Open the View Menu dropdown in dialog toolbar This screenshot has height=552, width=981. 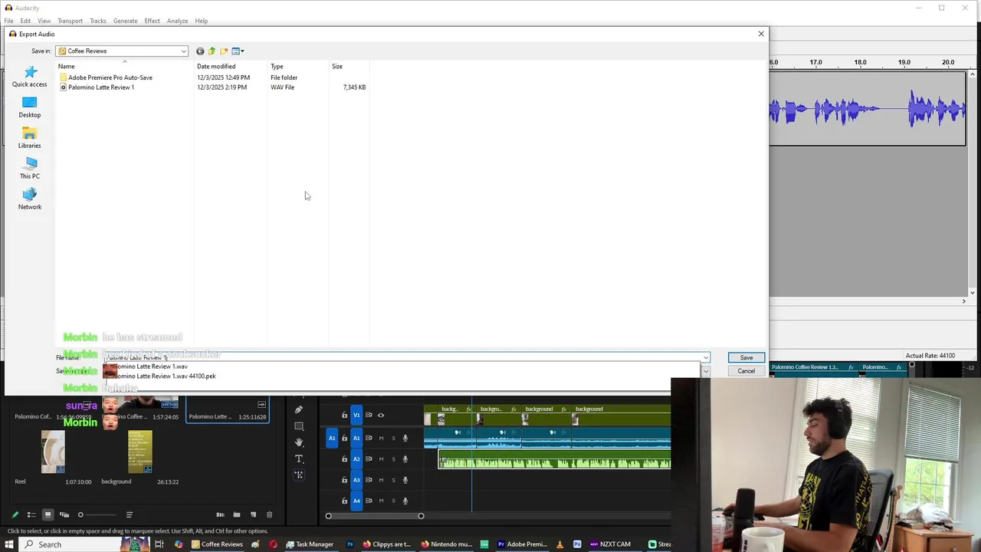click(238, 51)
